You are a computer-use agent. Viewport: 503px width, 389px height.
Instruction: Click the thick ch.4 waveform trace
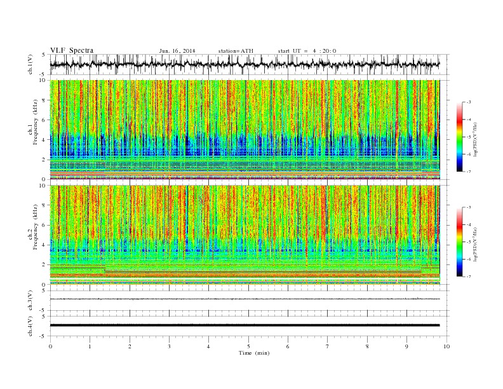click(245, 325)
